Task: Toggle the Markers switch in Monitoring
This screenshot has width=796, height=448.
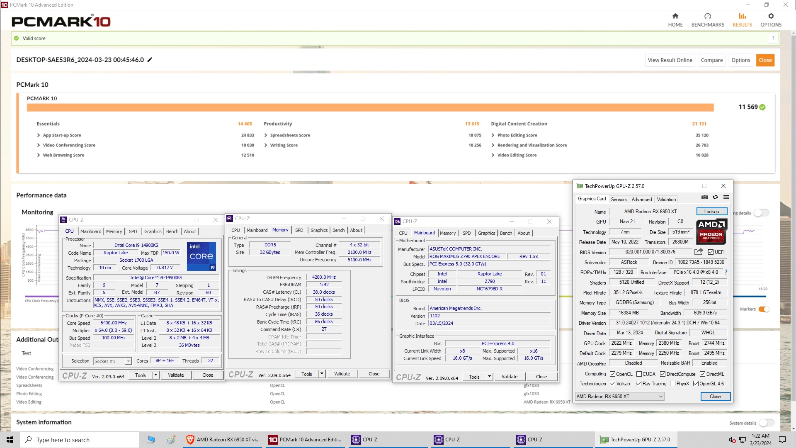Action: click(x=764, y=309)
